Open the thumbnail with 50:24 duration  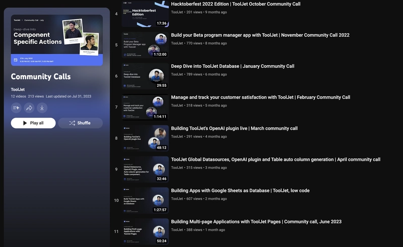pyautogui.click(x=145, y=231)
